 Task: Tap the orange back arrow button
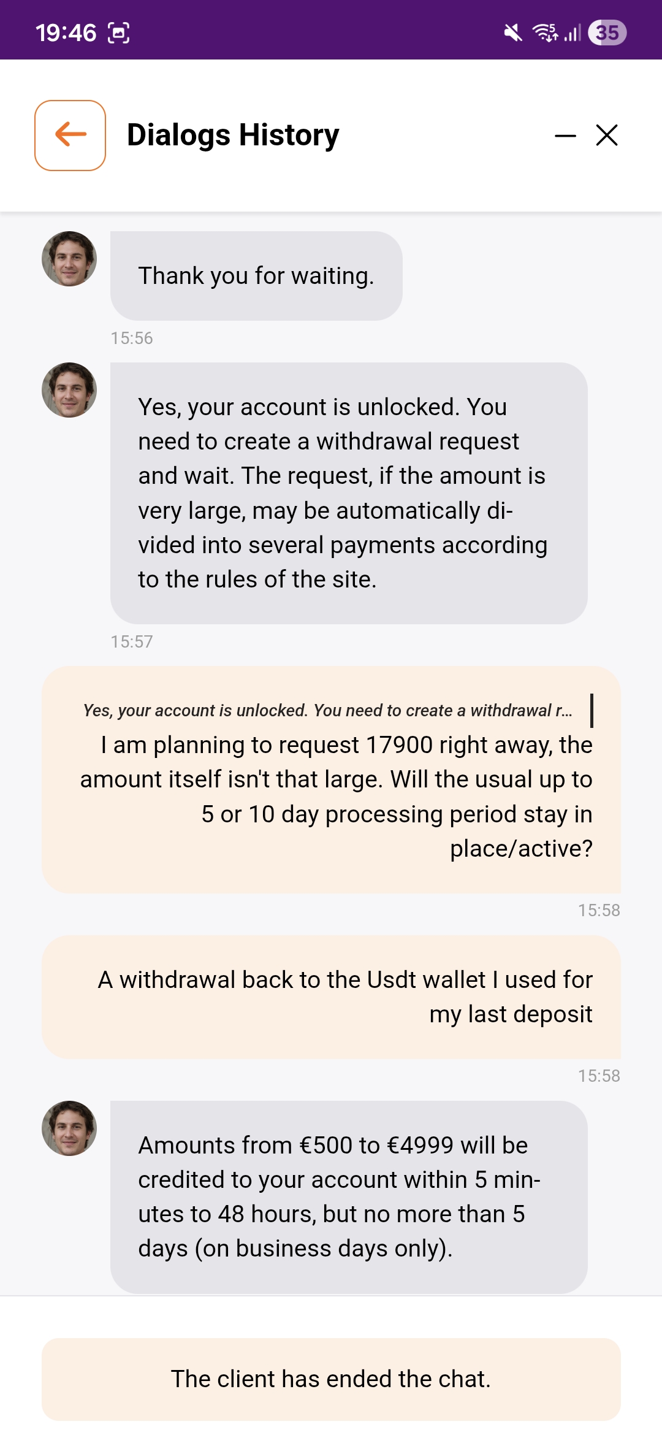70,136
